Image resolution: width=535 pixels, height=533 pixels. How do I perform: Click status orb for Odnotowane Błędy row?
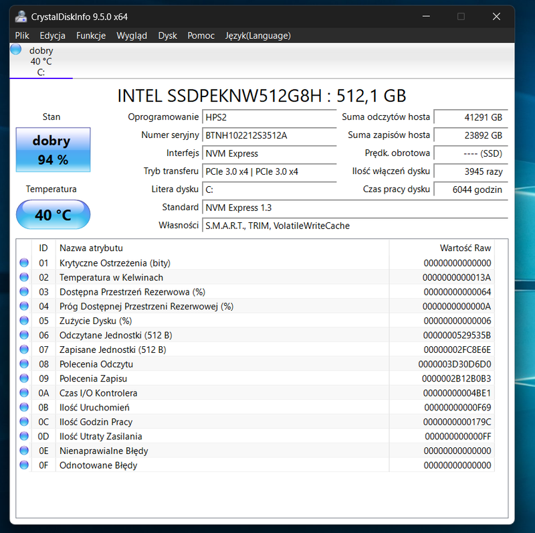tap(24, 465)
